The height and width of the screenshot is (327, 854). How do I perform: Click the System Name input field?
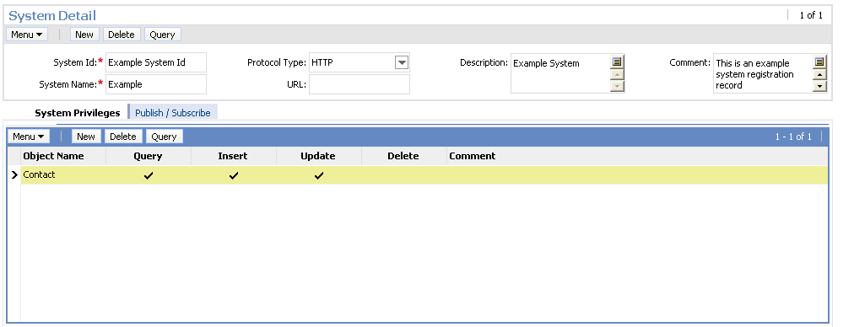(x=156, y=84)
